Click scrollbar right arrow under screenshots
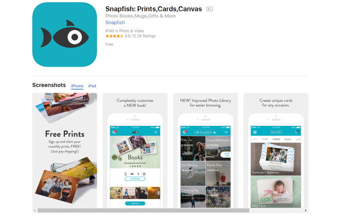This screenshot has width=340, height=220. (306, 210)
